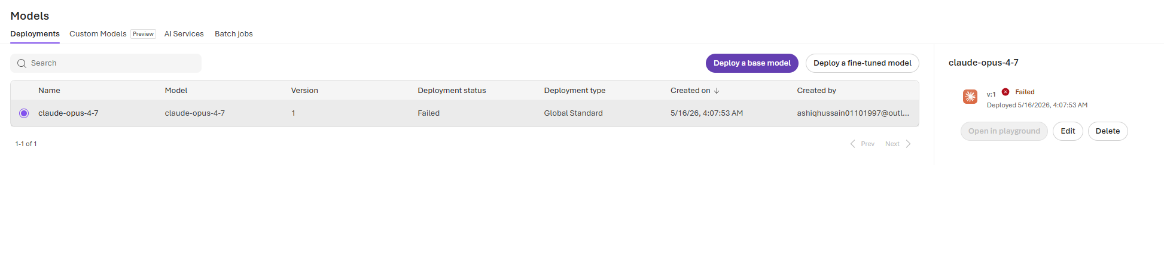Click the Claude model logo icon
This screenshot has height=269, width=1164.
coord(970,96)
